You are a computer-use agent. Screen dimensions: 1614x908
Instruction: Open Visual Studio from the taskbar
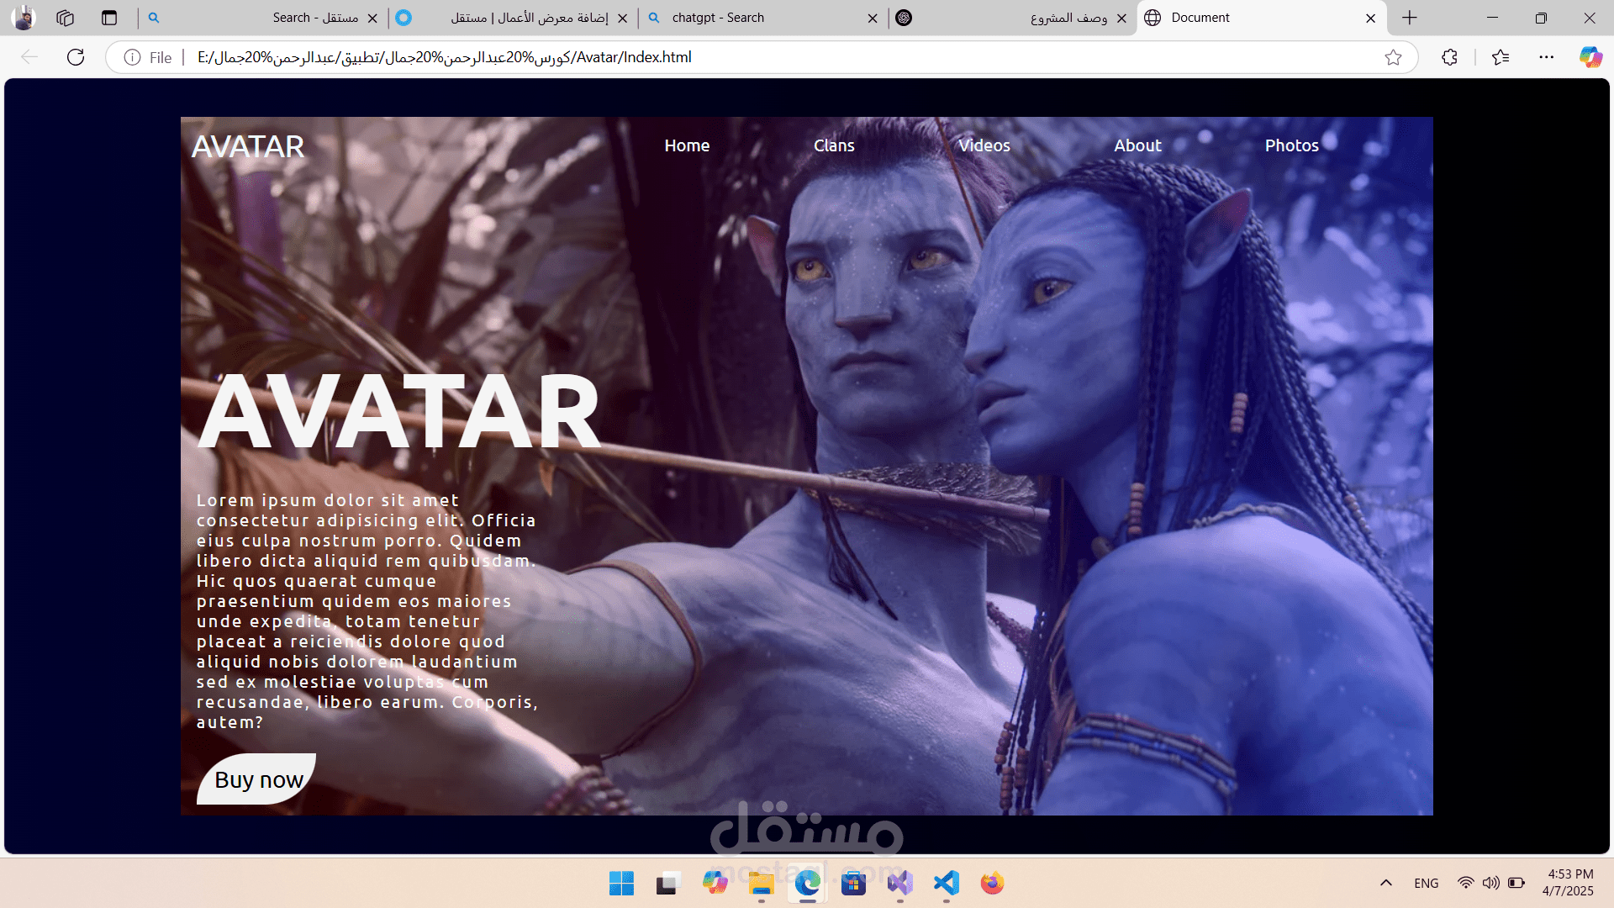pos(899,884)
